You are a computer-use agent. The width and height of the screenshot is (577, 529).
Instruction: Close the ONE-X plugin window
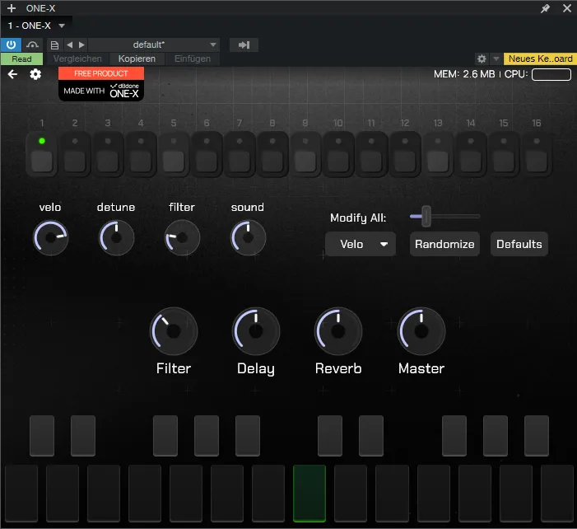567,8
